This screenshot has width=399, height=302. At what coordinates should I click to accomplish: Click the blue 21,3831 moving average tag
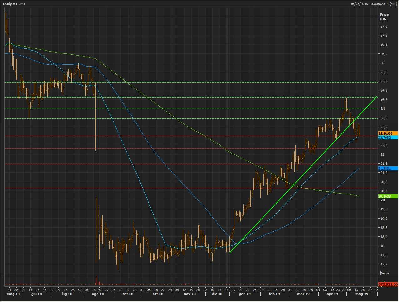click(388, 169)
